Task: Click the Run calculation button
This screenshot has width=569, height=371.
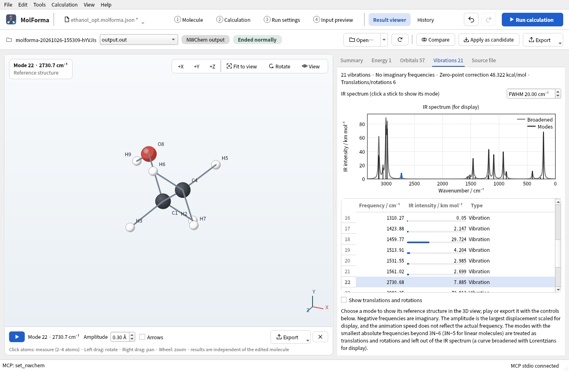Action: click(x=532, y=19)
